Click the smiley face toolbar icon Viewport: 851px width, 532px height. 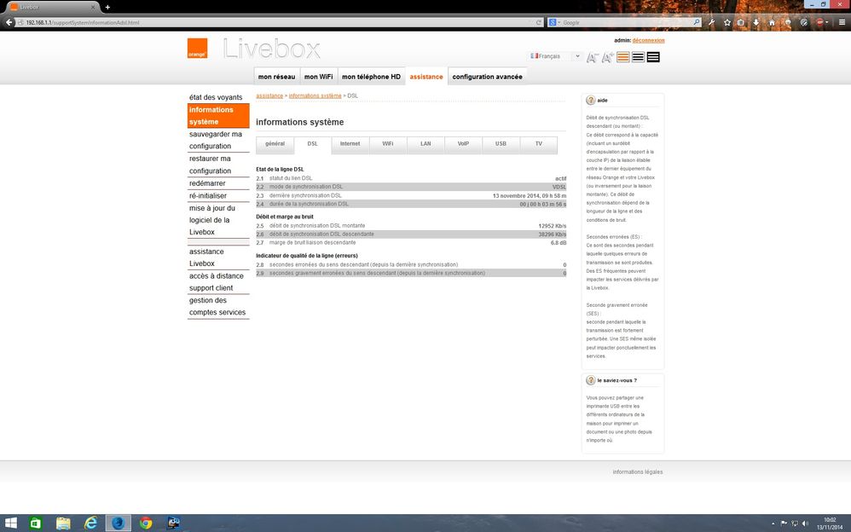click(x=788, y=22)
